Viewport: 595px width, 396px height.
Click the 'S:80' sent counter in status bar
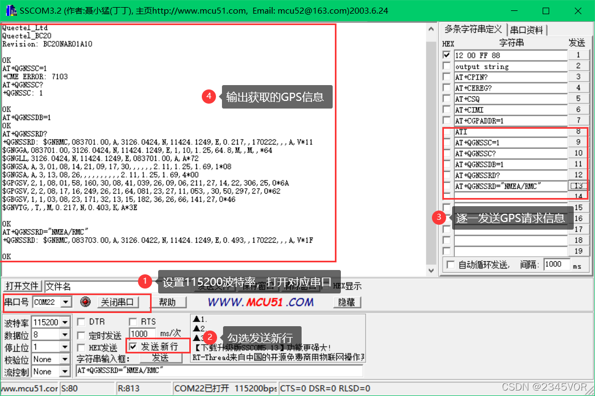pos(69,388)
